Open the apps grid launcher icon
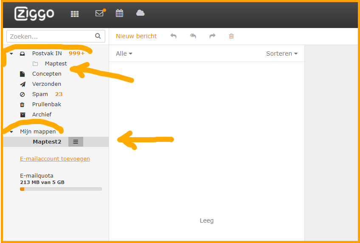Viewport: 360px width, 243px height. pyautogui.click(x=75, y=14)
